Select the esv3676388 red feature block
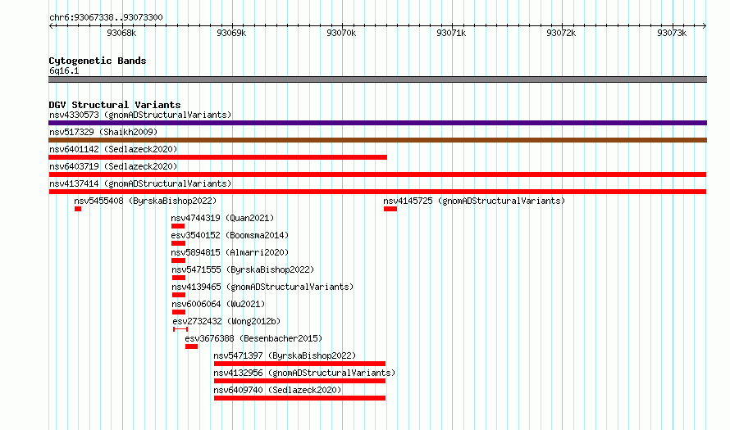This screenshot has width=730, height=430. click(x=191, y=346)
